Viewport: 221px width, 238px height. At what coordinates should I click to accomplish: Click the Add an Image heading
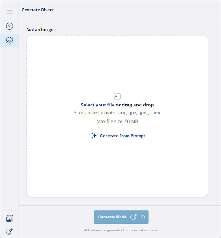point(40,29)
